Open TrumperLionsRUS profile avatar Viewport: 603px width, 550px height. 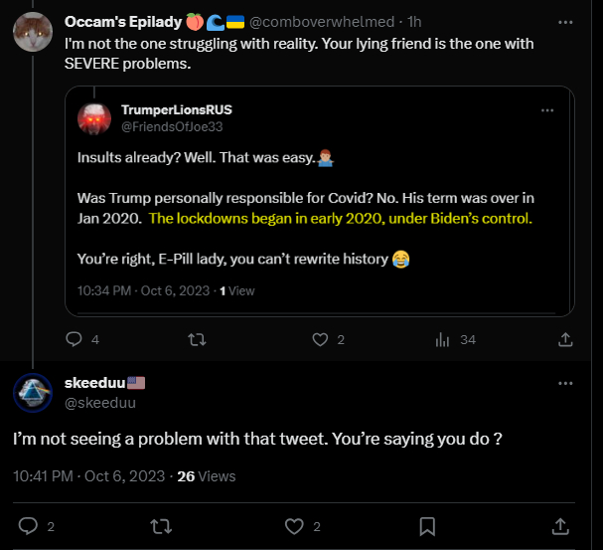click(x=95, y=119)
